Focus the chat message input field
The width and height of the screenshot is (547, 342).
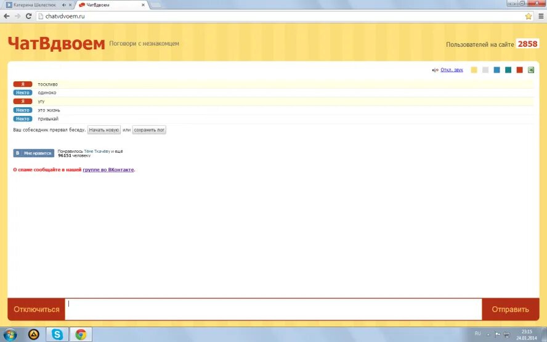(x=273, y=309)
